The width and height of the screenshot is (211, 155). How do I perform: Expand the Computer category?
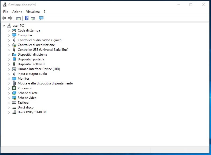pos(9,36)
